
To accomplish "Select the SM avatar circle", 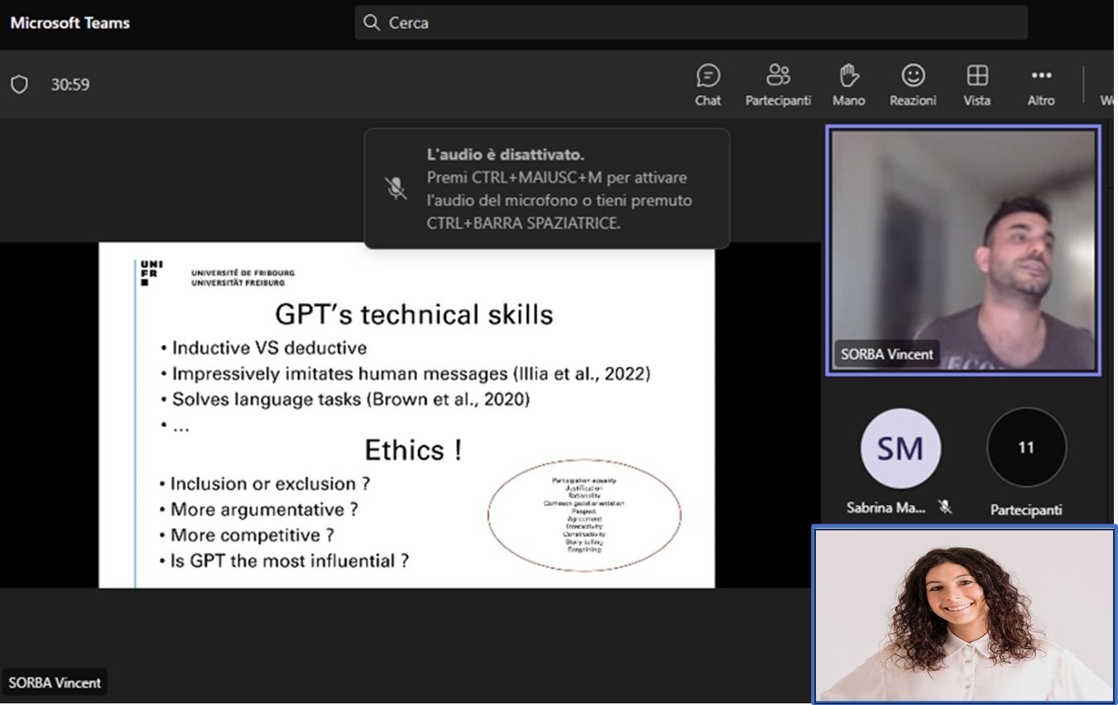I will point(900,448).
